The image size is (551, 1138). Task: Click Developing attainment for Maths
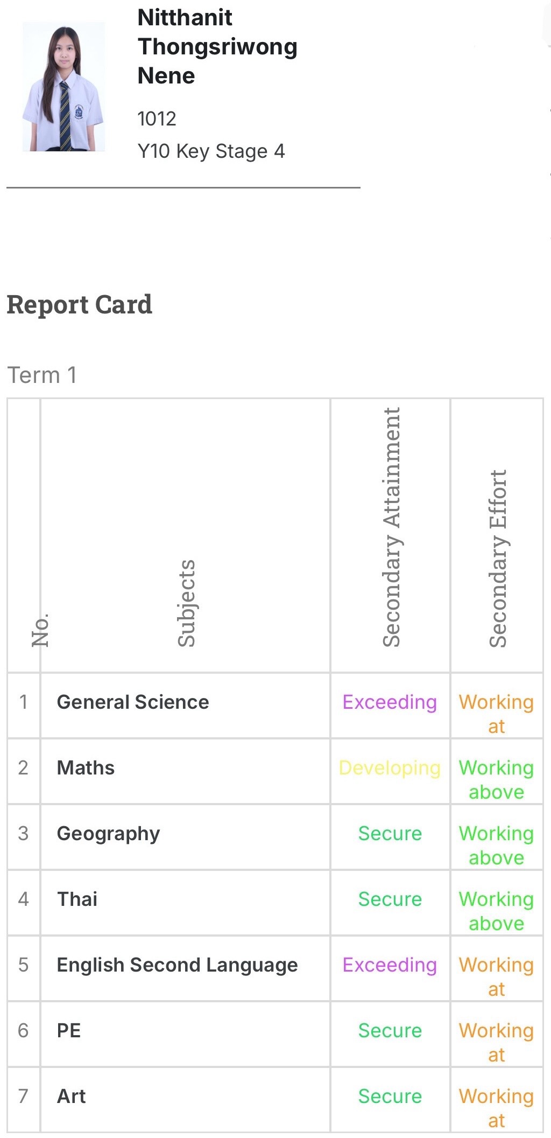point(390,768)
